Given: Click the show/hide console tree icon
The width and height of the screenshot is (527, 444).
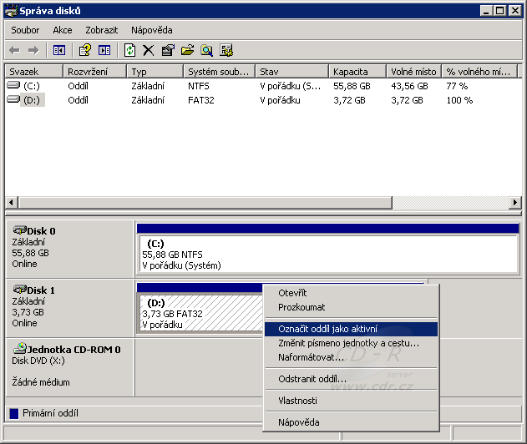Looking at the screenshot, I should pos(58,50).
